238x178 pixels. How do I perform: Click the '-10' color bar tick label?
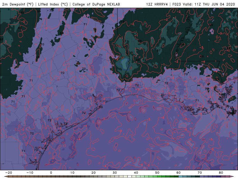tap(30, 173)
